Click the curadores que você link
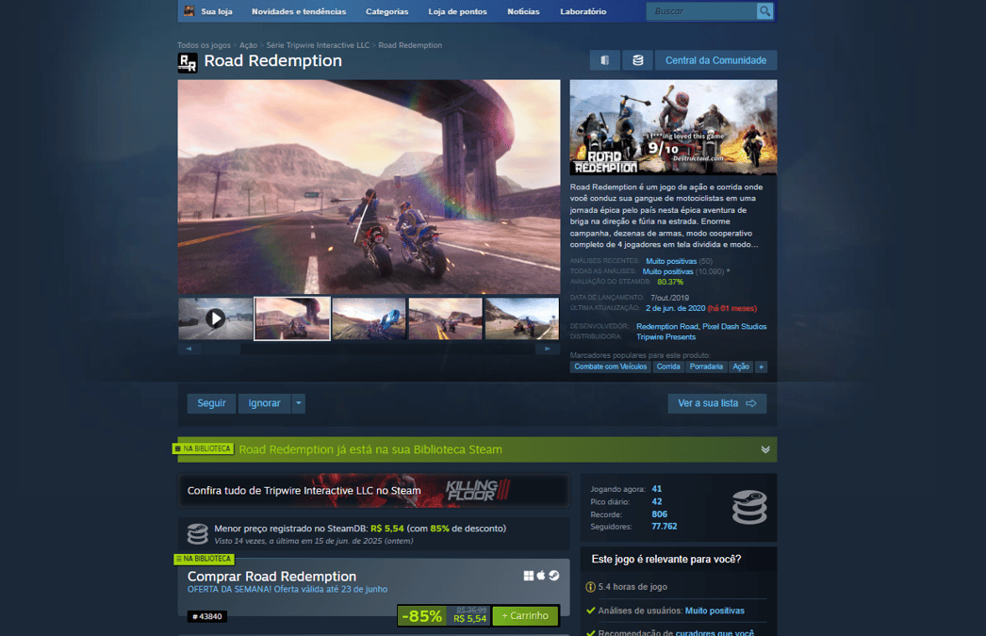Image resolution: width=986 pixels, height=636 pixels. pos(715,632)
